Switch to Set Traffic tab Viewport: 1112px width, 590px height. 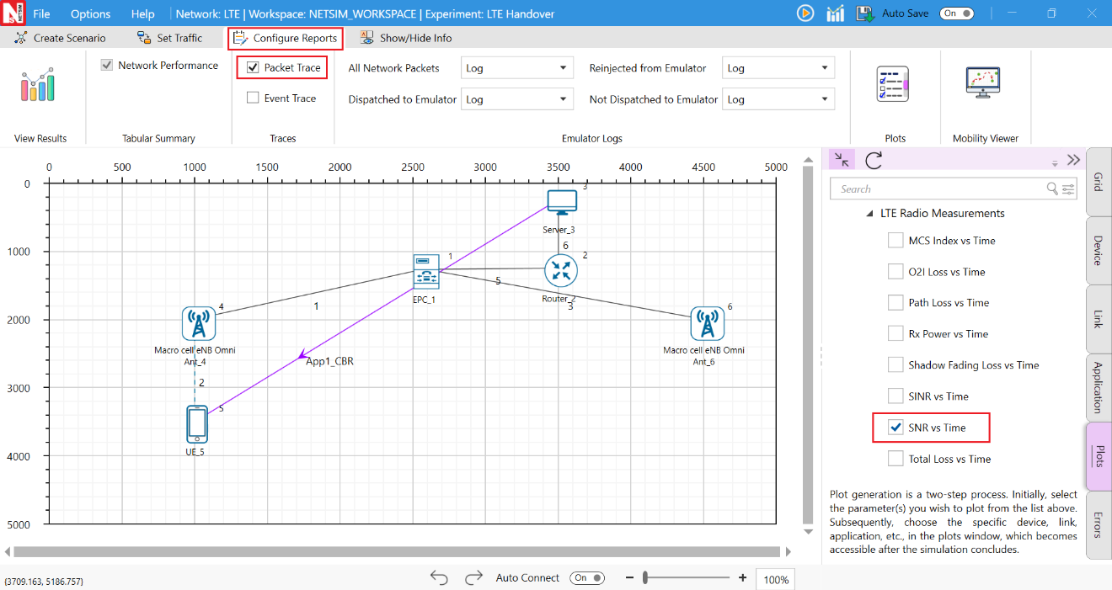(170, 38)
